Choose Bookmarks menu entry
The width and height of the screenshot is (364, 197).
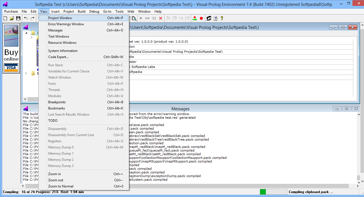tap(84, 108)
